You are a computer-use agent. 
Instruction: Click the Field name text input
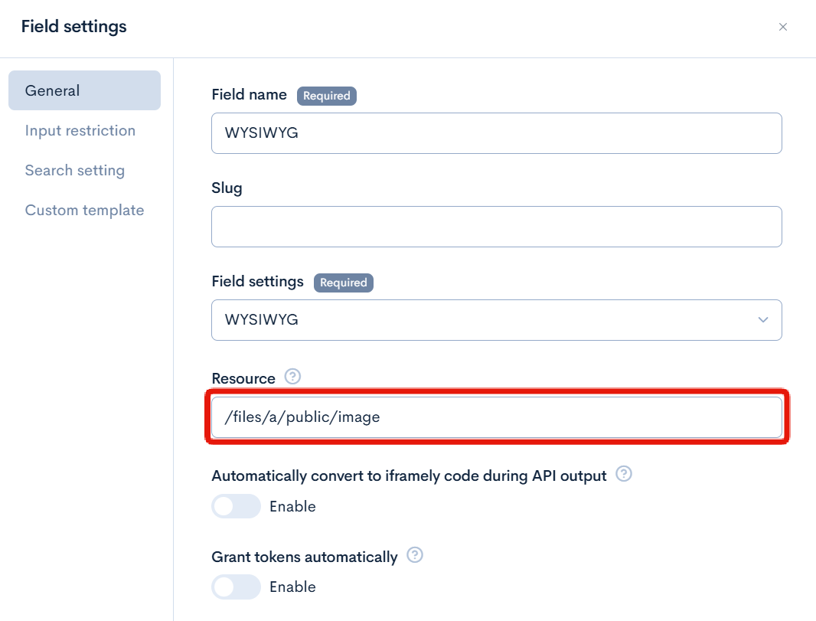click(496, 133)
